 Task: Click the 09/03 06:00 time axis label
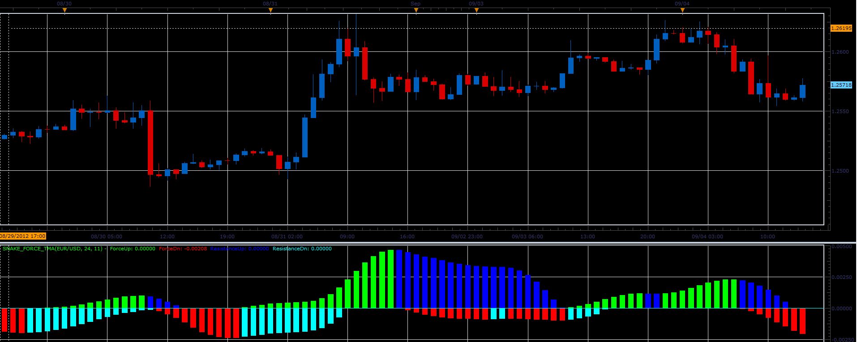pyautogui.click(x=527, y=236)
